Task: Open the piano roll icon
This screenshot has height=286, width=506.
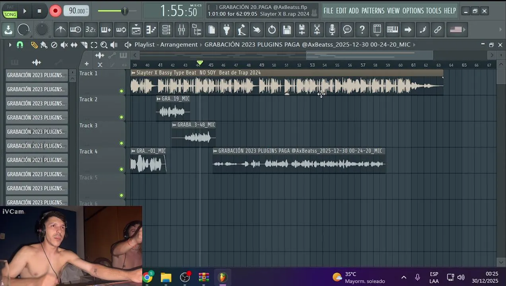Action: tap(151, 29)
